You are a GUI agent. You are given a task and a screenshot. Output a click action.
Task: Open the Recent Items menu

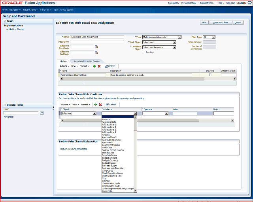coord(30,9)
